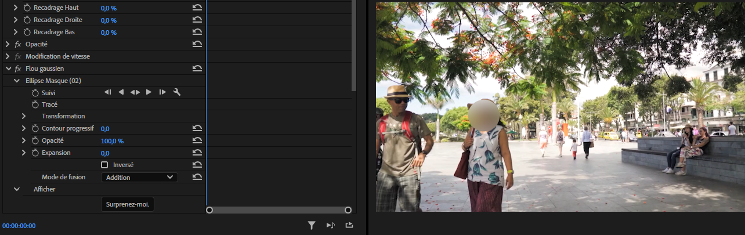Collapse the Ellipse Masque (02) section
Image resolution: width=745 pixels, height=235 pixels.
pos(16,81)
